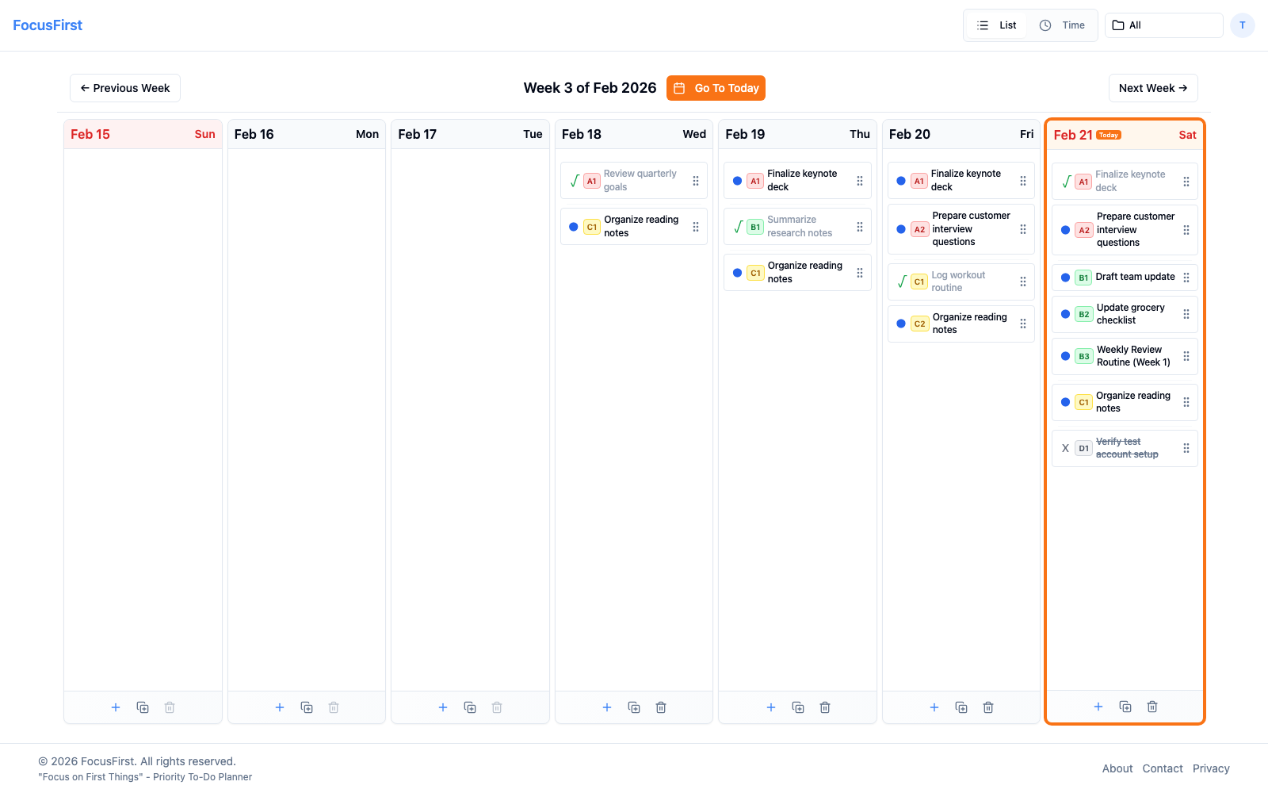
Task: Click the trash icon under the Feb 15 column
Action: point(169,707)
